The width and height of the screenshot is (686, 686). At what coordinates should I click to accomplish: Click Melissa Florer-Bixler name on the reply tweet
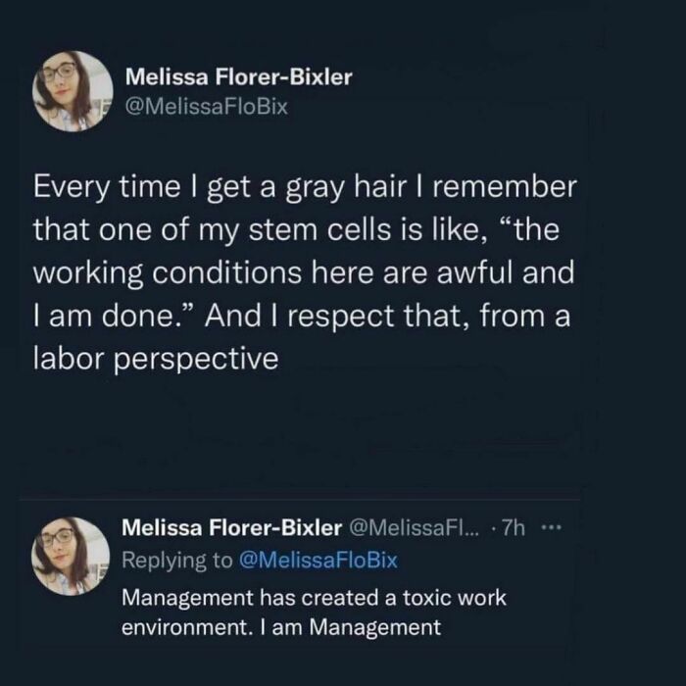tap(230, 529)
